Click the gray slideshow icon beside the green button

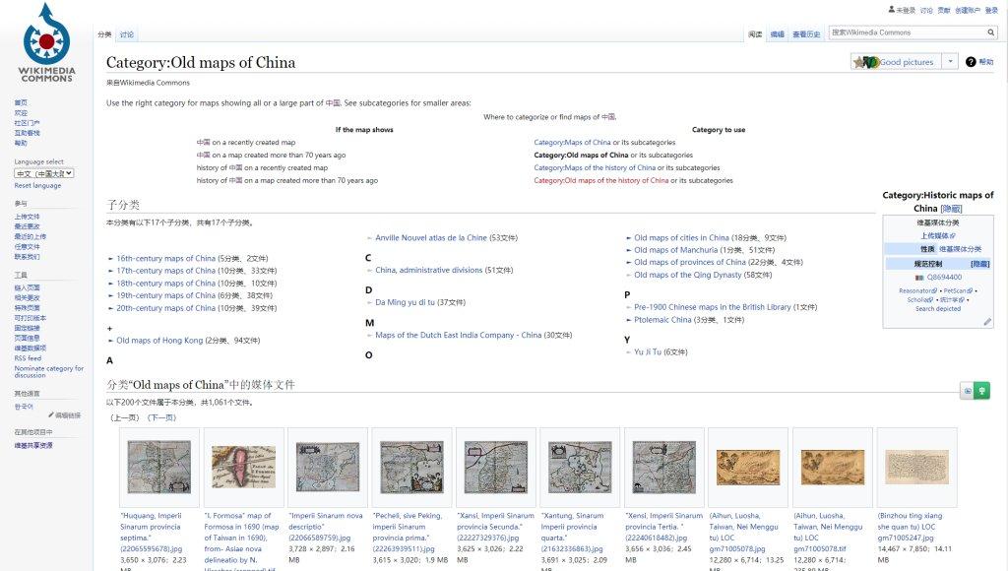click(x=967, y=390)
